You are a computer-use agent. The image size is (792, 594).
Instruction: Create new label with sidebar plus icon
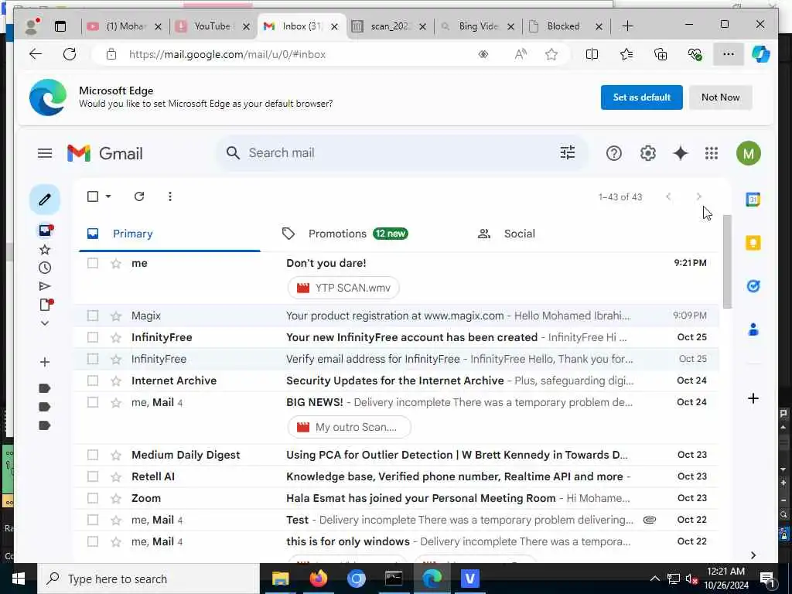point(44,362)
